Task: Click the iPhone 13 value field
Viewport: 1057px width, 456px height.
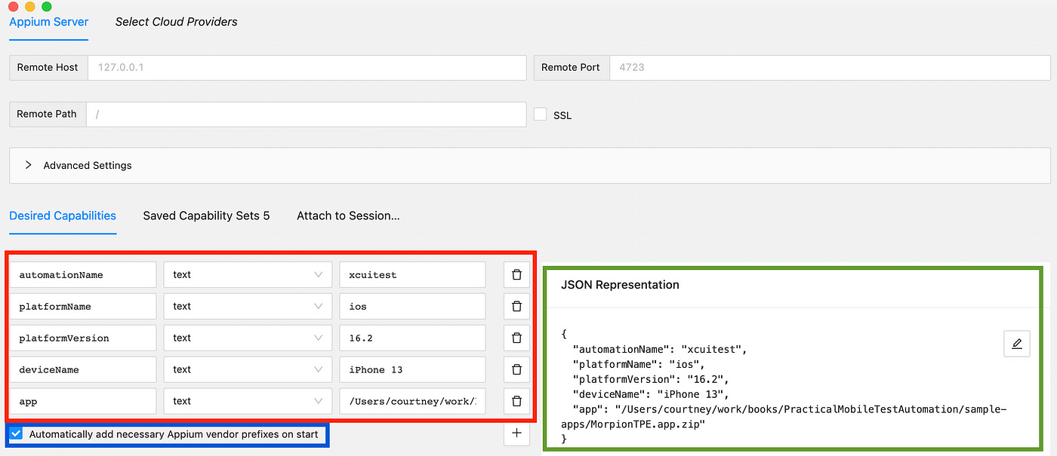Action: [412, 370]
